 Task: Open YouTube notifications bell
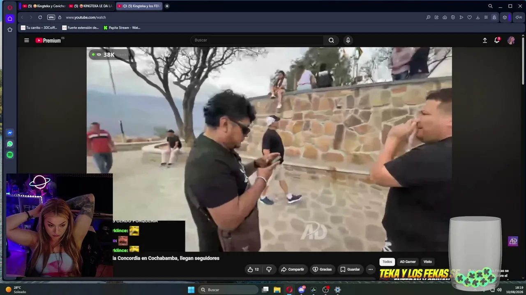497,40
